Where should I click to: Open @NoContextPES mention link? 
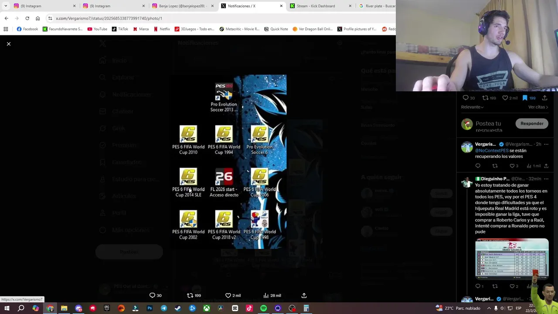[492, 150]
